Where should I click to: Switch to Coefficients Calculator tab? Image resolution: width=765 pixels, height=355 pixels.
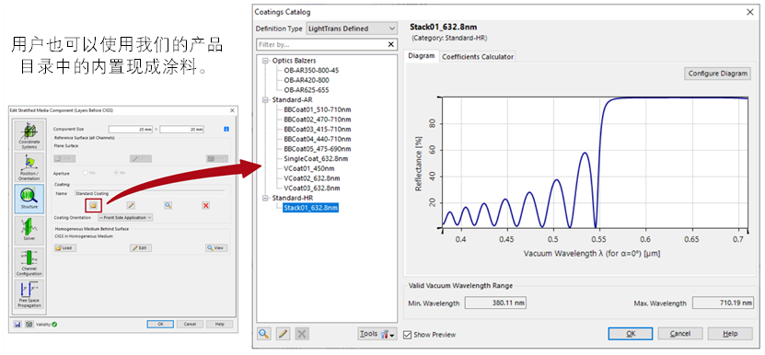pyautogui.click(x=477, y=57)
